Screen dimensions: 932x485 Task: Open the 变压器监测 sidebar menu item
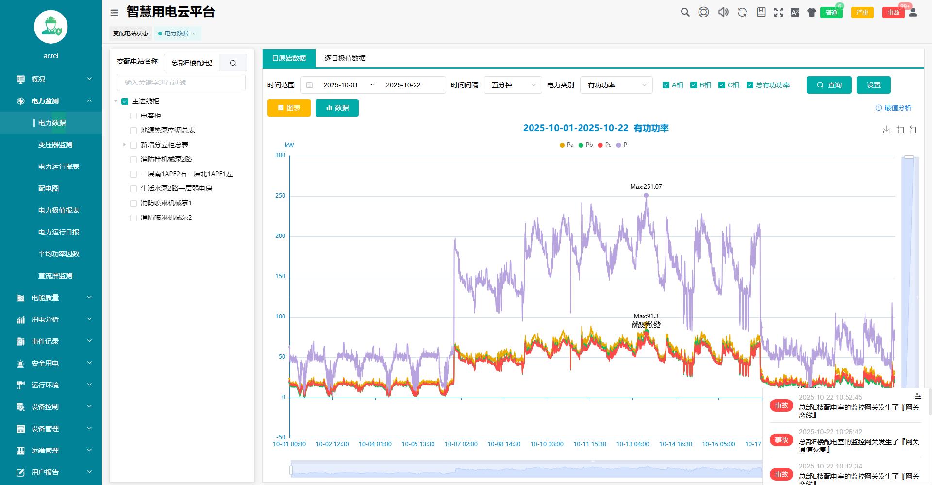click(55, 145)
